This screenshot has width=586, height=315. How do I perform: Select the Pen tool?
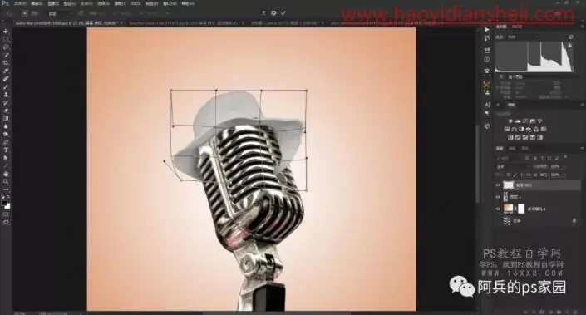pos(6,142)
